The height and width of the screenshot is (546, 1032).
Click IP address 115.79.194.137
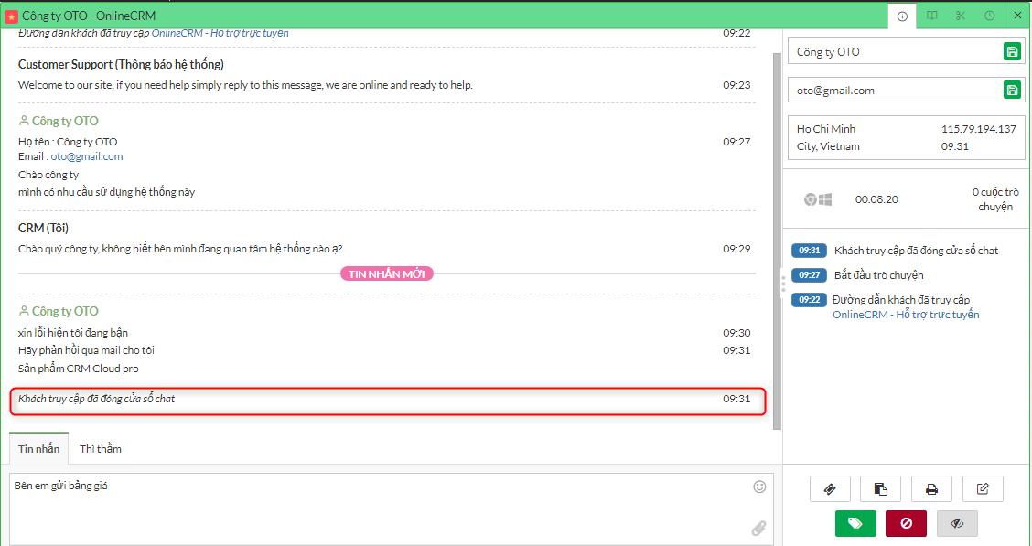[x=979, y=129]
